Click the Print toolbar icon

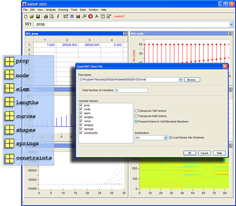(x=46, y=17)
